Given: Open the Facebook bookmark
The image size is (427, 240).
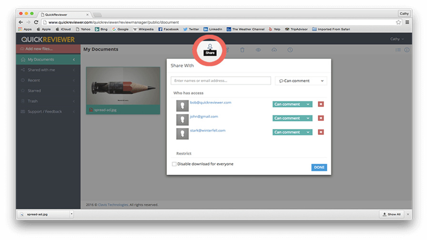Looking at the screenshot, I should tap(168, 29).
